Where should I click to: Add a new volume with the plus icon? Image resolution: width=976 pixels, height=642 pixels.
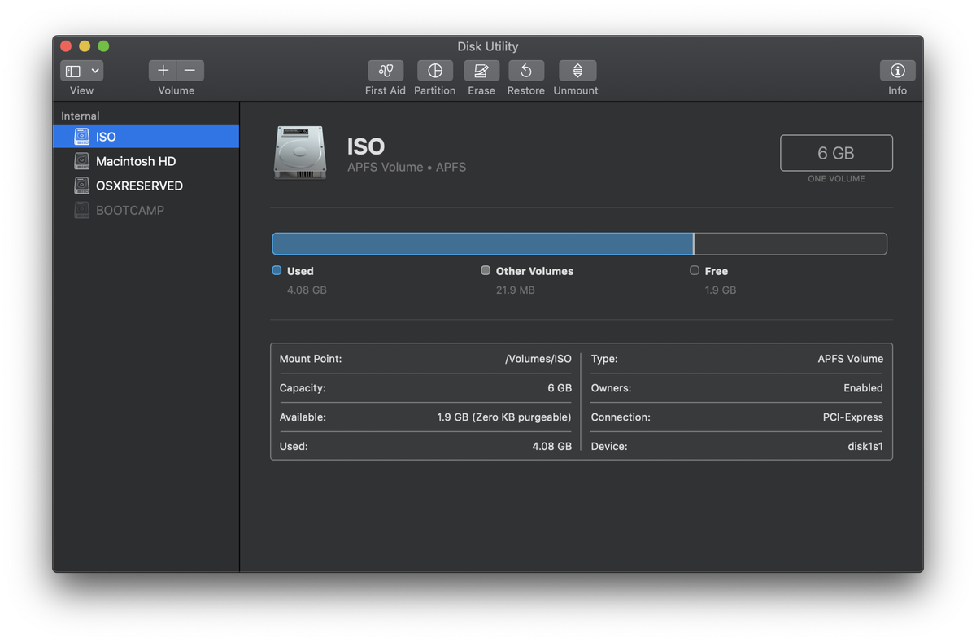tap(162, 70)
